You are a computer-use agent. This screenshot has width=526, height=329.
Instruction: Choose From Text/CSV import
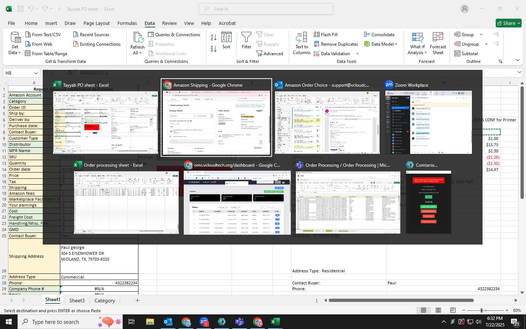pos(43,34)
